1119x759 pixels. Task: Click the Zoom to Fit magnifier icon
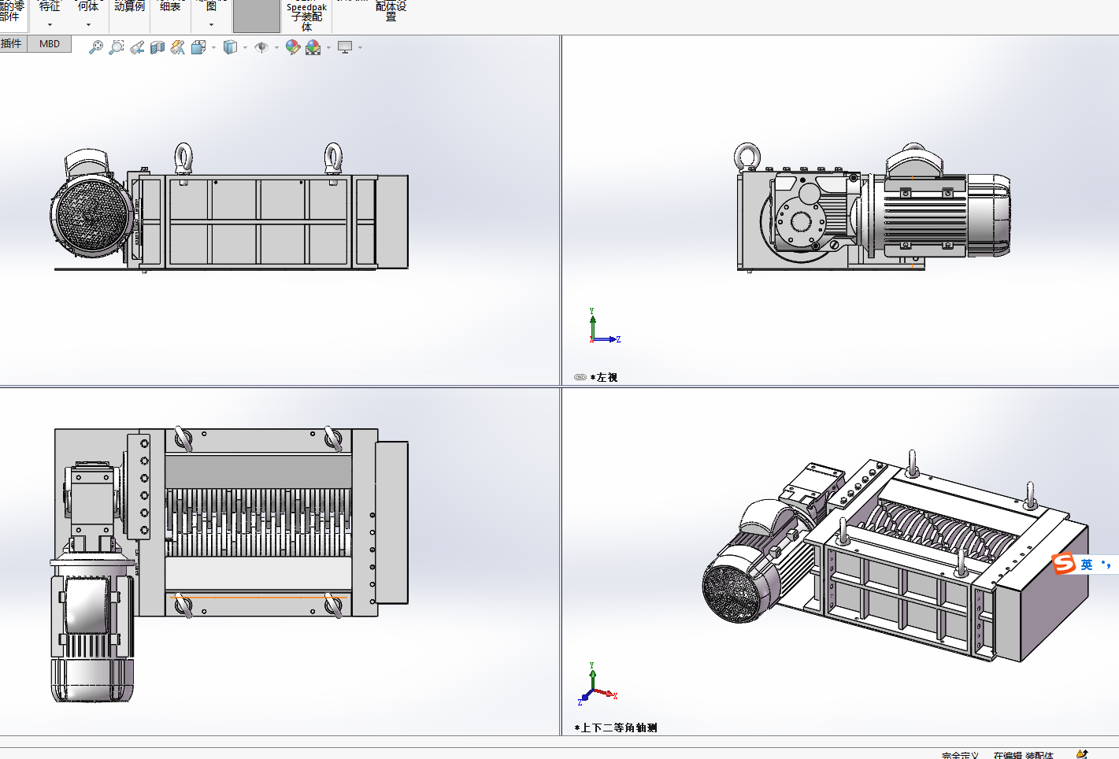96,47
